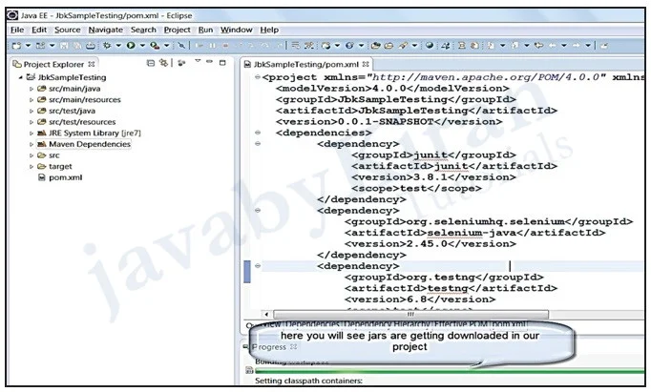
Task: Click the groupId org.testng line
Action: (x=444, y=278)
